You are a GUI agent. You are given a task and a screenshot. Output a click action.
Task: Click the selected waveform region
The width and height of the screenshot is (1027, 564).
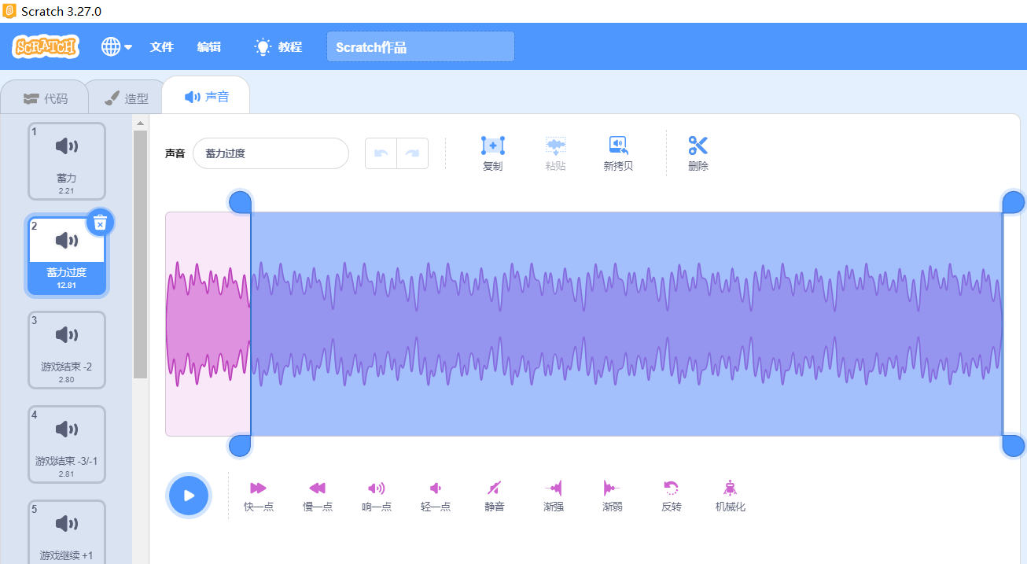[627, 323]
